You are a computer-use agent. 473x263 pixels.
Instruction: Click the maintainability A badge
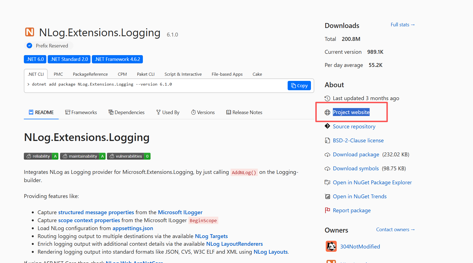click(x=83, y=156)
